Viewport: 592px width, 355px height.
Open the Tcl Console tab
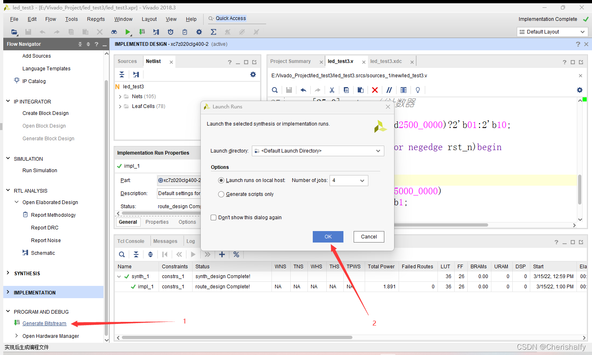click(x=131, y=241)
